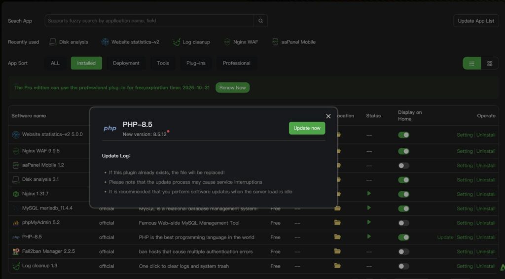Image resolution: width=505 pixels, height=279 pixels.
Task: Click Fail2ban Manager row icon
Action: click(16, 251)
